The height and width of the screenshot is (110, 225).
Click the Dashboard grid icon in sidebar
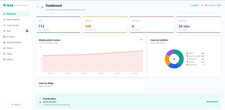click(x=4, y=14)
